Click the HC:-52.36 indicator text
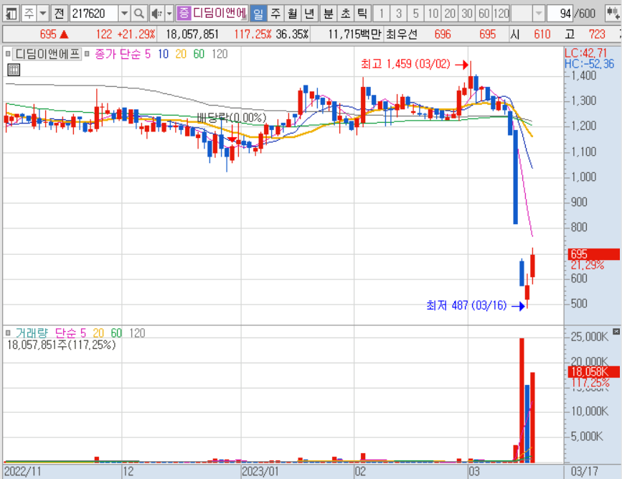 coord(589,63)
